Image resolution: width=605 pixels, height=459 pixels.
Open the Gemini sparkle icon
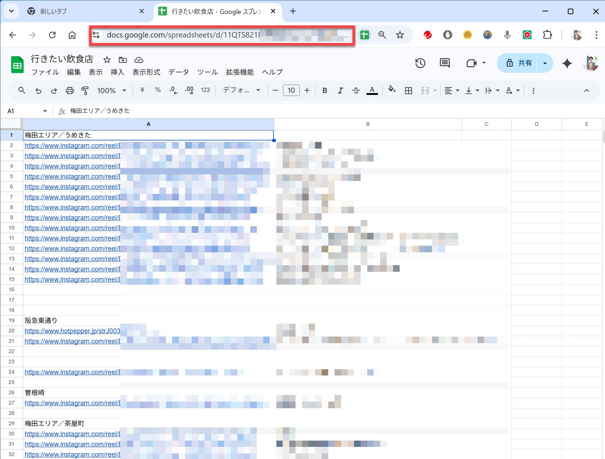point(567,63)
